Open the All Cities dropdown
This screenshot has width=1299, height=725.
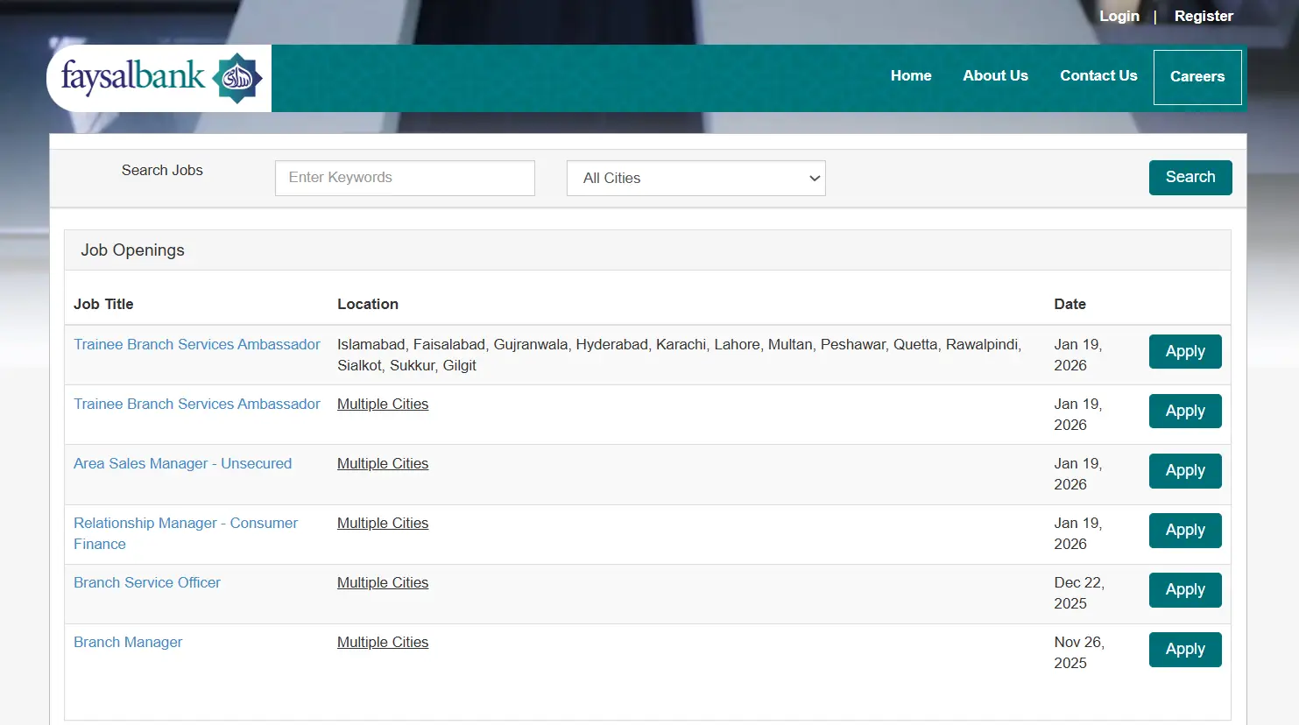[x=695, y=178]
